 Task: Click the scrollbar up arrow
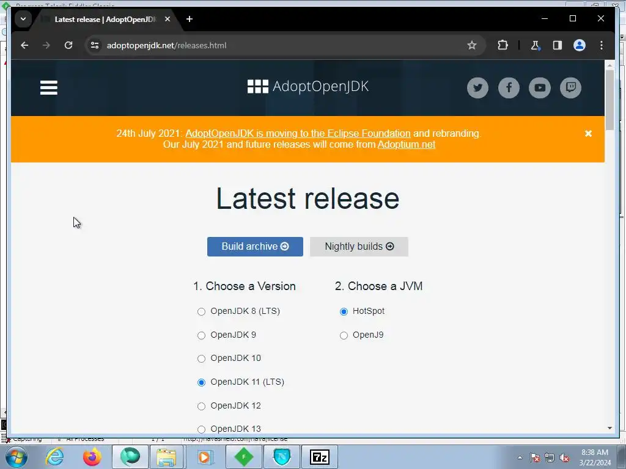coord(609,65)
